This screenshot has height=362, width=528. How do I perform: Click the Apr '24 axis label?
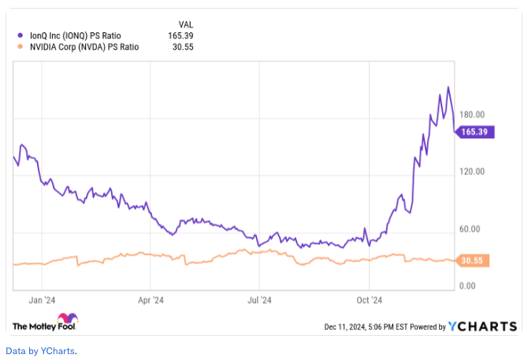(151, 300)
